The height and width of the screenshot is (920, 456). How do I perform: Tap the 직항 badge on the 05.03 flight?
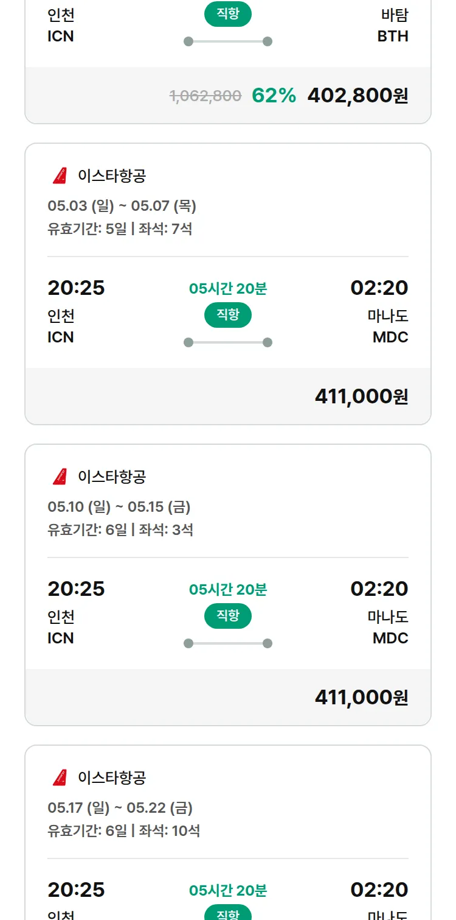[x=228, y=315]
